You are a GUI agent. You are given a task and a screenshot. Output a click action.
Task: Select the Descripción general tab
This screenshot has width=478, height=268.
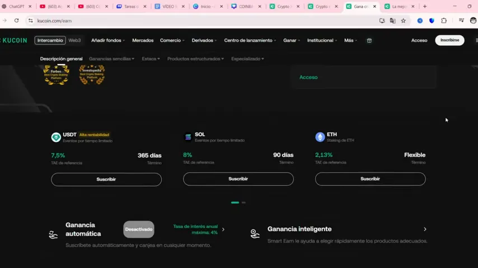click(x=61, y=59)
